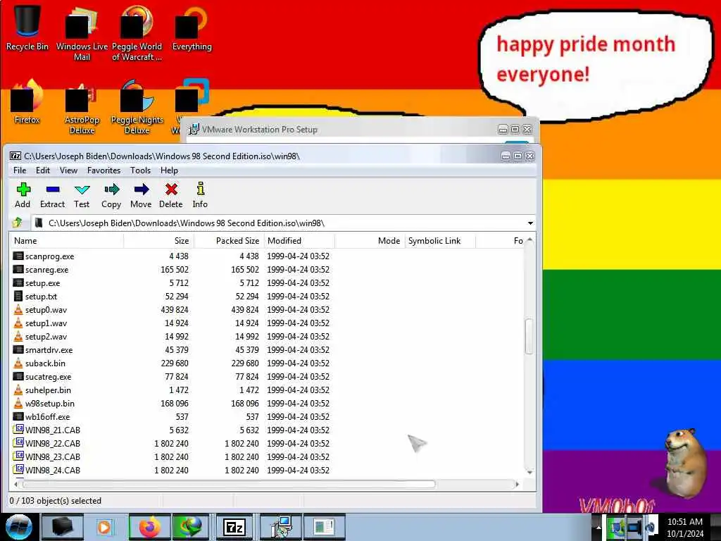Go up one folder level icon
This screenshot has height=541, width=721.
(18, 223)
